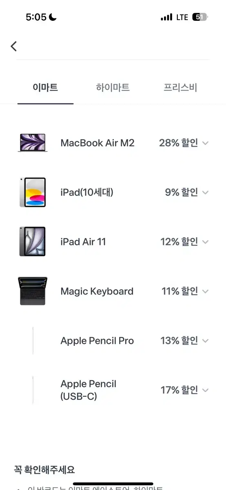The image size is (226, 490).
Task: Tap the battery indicator in status bar
Action: pyautogui.click(x=200, y=17)
